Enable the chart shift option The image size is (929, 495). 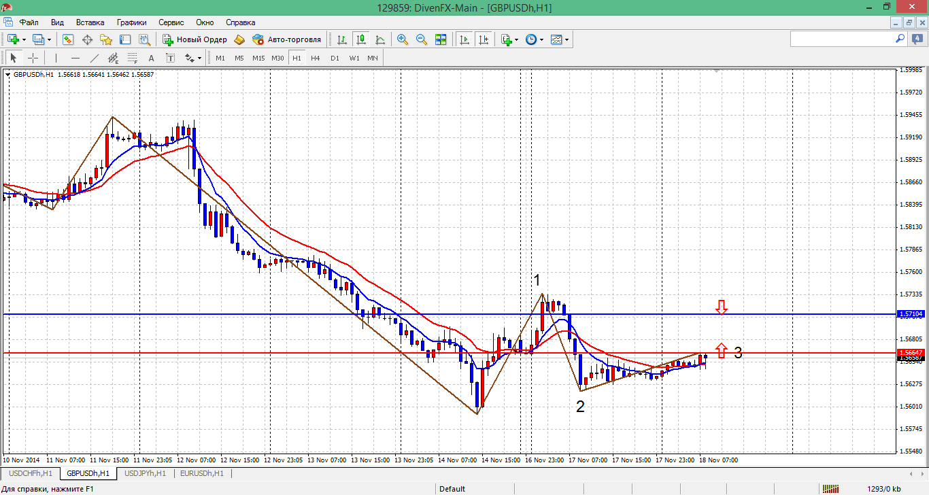(x=484, y=39)
